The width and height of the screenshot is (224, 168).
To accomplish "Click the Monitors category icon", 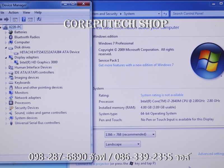I will coord(11,93).
